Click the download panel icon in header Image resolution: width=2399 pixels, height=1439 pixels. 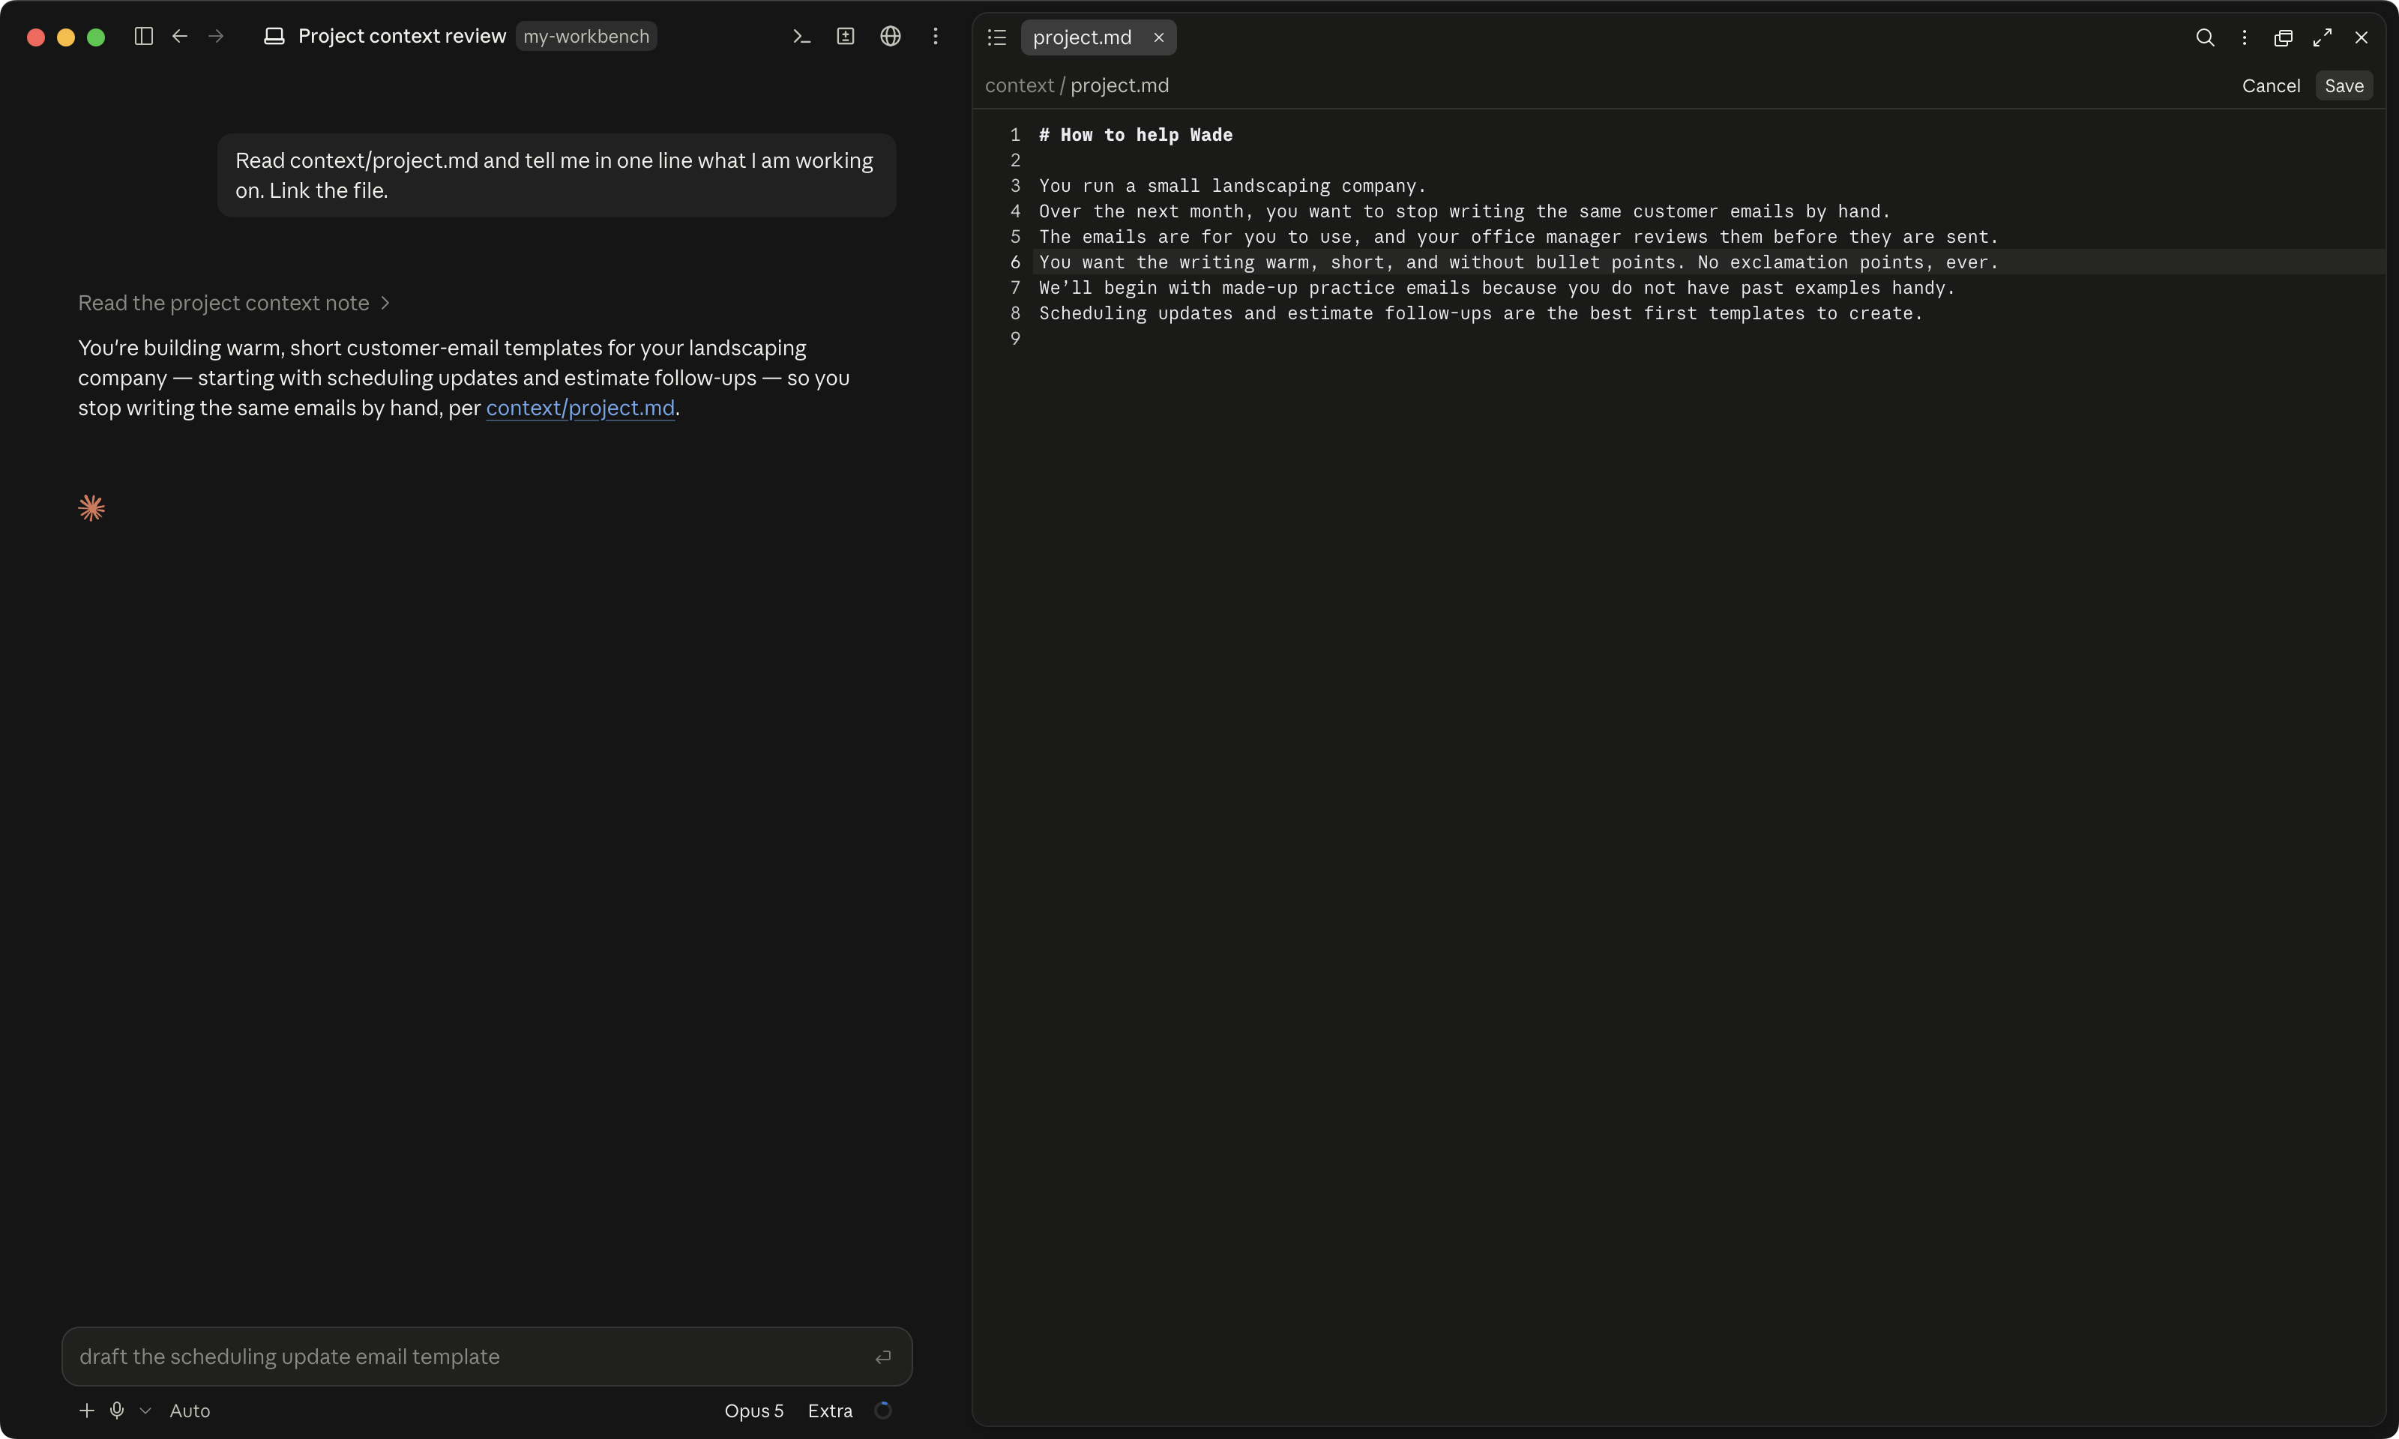pyautogui.click(x=846, y=36)
